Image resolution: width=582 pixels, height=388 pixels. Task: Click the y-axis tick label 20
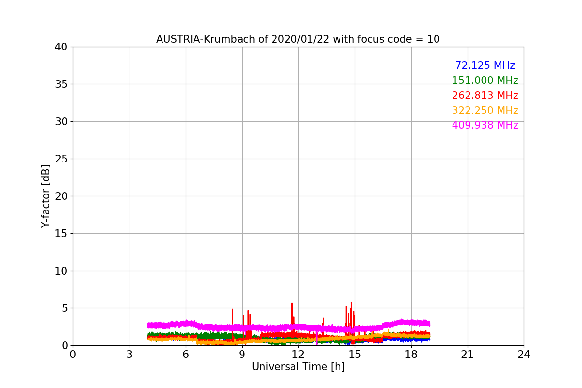(x=61, y=196)
